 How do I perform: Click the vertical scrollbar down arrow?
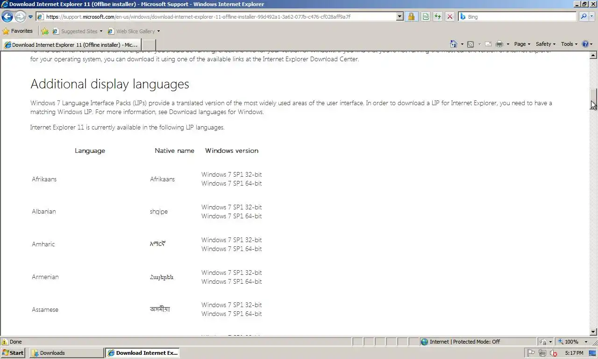[x=594, y=332]
